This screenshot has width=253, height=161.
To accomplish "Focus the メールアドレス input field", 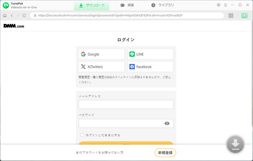I will click(126, 104).
